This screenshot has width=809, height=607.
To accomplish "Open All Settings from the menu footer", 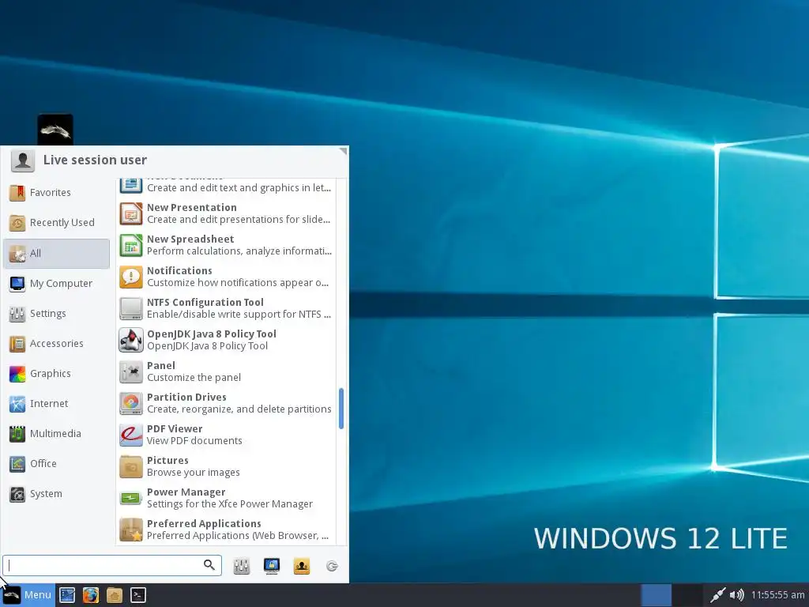I will [242, 566].
